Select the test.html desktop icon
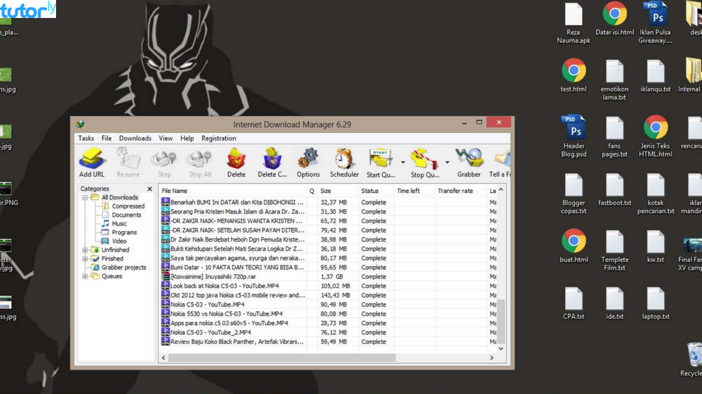 click(574, 76)
